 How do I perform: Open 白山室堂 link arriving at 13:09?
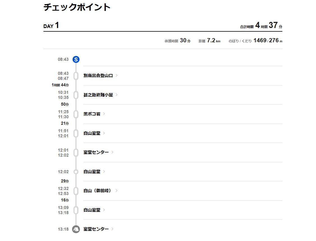[92, 210]
